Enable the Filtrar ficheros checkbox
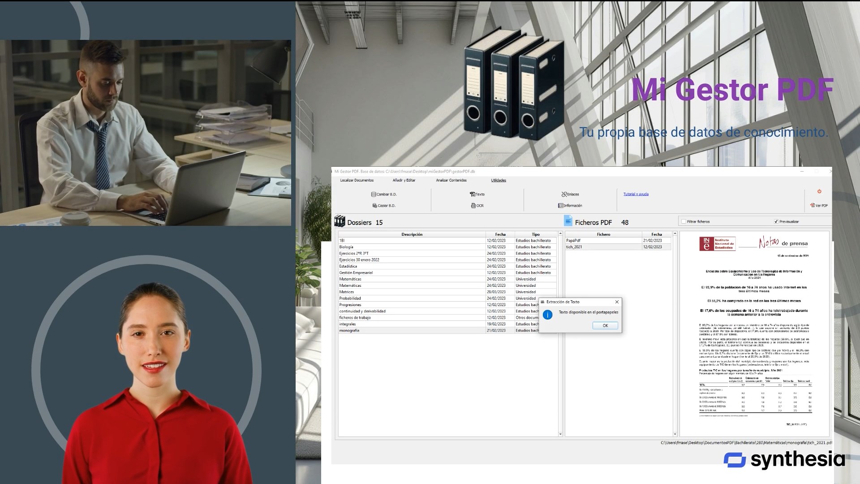Viewport: 860px width, 484px height. pyautogui.click(x=684, y=221)
